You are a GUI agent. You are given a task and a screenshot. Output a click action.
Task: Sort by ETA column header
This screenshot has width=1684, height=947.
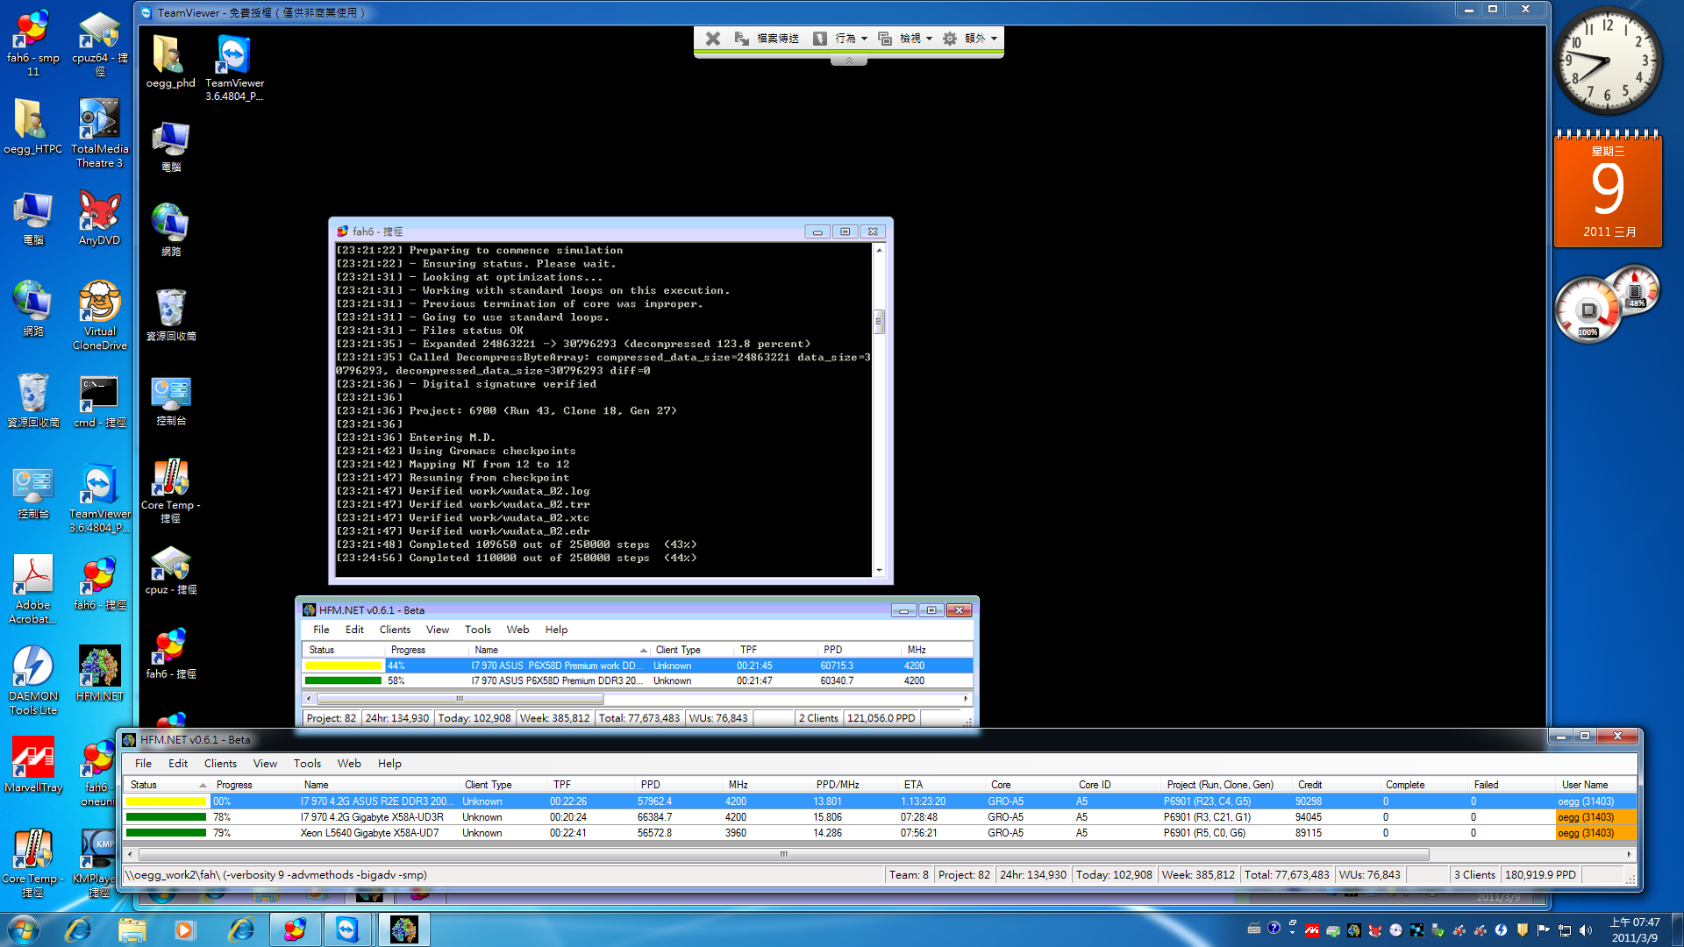(943, 785)
